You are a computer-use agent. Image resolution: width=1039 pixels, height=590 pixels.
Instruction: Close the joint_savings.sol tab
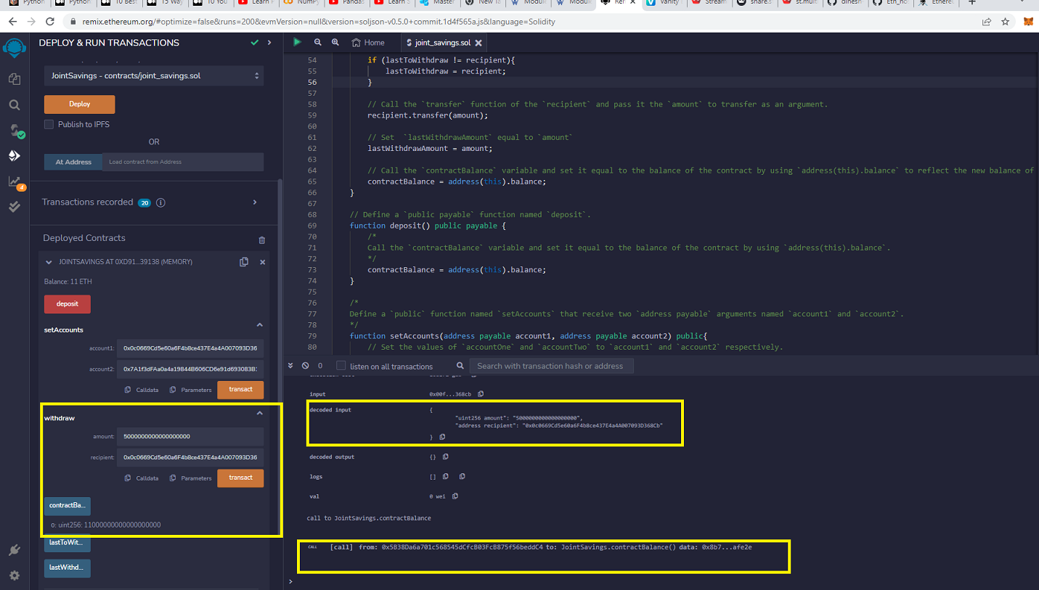coord(478,43)
